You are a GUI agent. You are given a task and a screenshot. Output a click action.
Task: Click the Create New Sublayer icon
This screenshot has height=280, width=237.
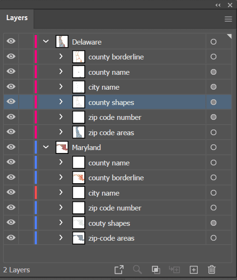coord(174,269)
